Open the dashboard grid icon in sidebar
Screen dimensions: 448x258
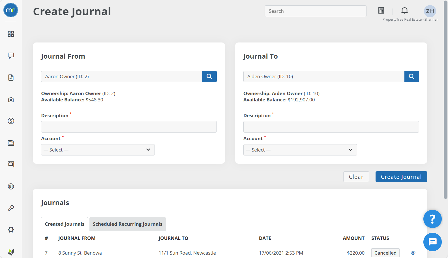(11, 34)
